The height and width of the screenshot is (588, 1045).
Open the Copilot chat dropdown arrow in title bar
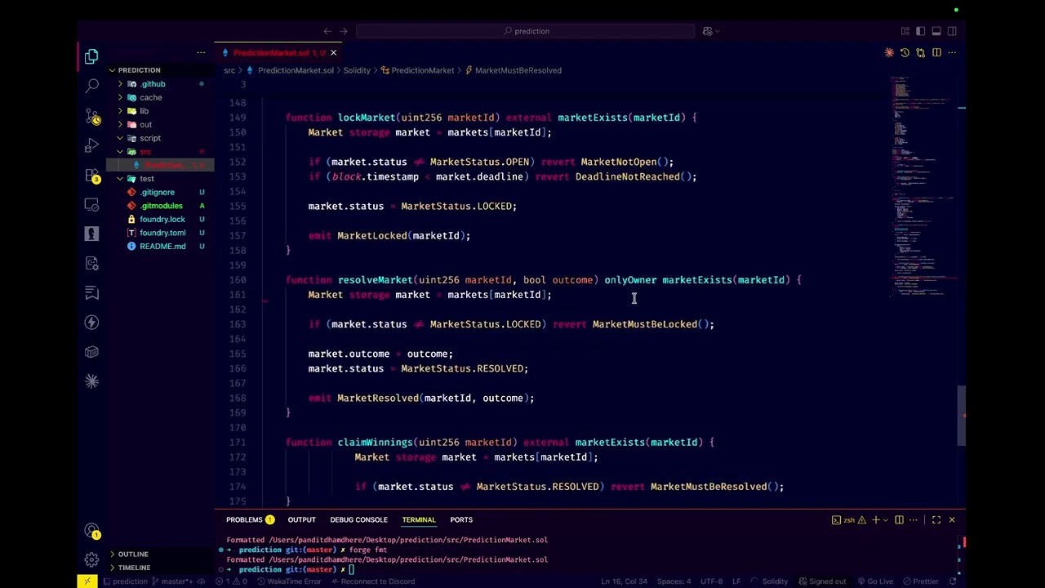[718, 31]
